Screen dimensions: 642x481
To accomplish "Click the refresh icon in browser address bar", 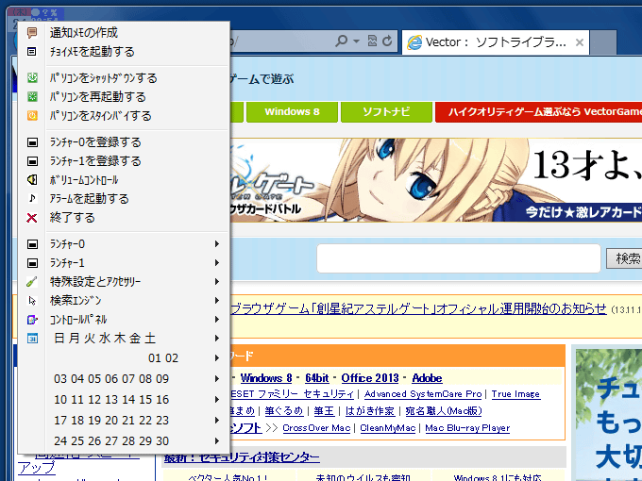I will pos(387,41).
